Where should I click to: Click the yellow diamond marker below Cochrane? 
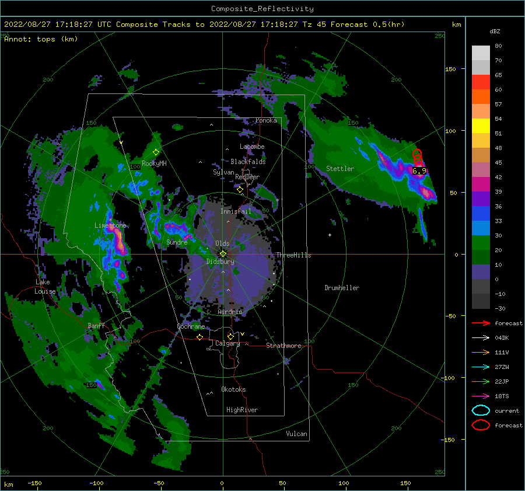(x=199, y=337)
